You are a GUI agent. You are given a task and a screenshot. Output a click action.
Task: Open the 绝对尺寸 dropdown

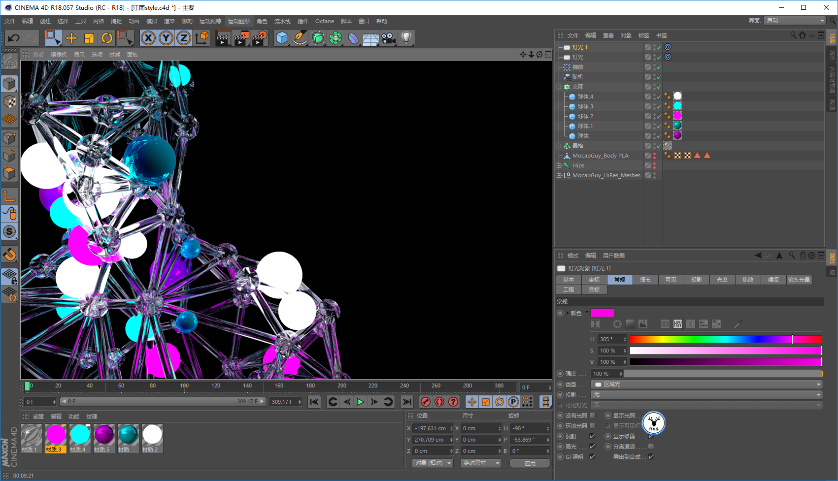point(481,463)
